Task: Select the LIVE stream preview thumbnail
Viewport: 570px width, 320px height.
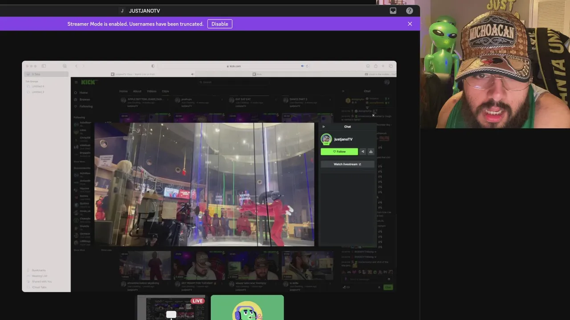Action: 171,308
